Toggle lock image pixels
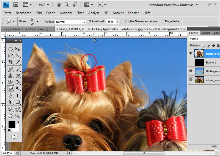This screenshot has width=220, height=156. tap(208, 45)
